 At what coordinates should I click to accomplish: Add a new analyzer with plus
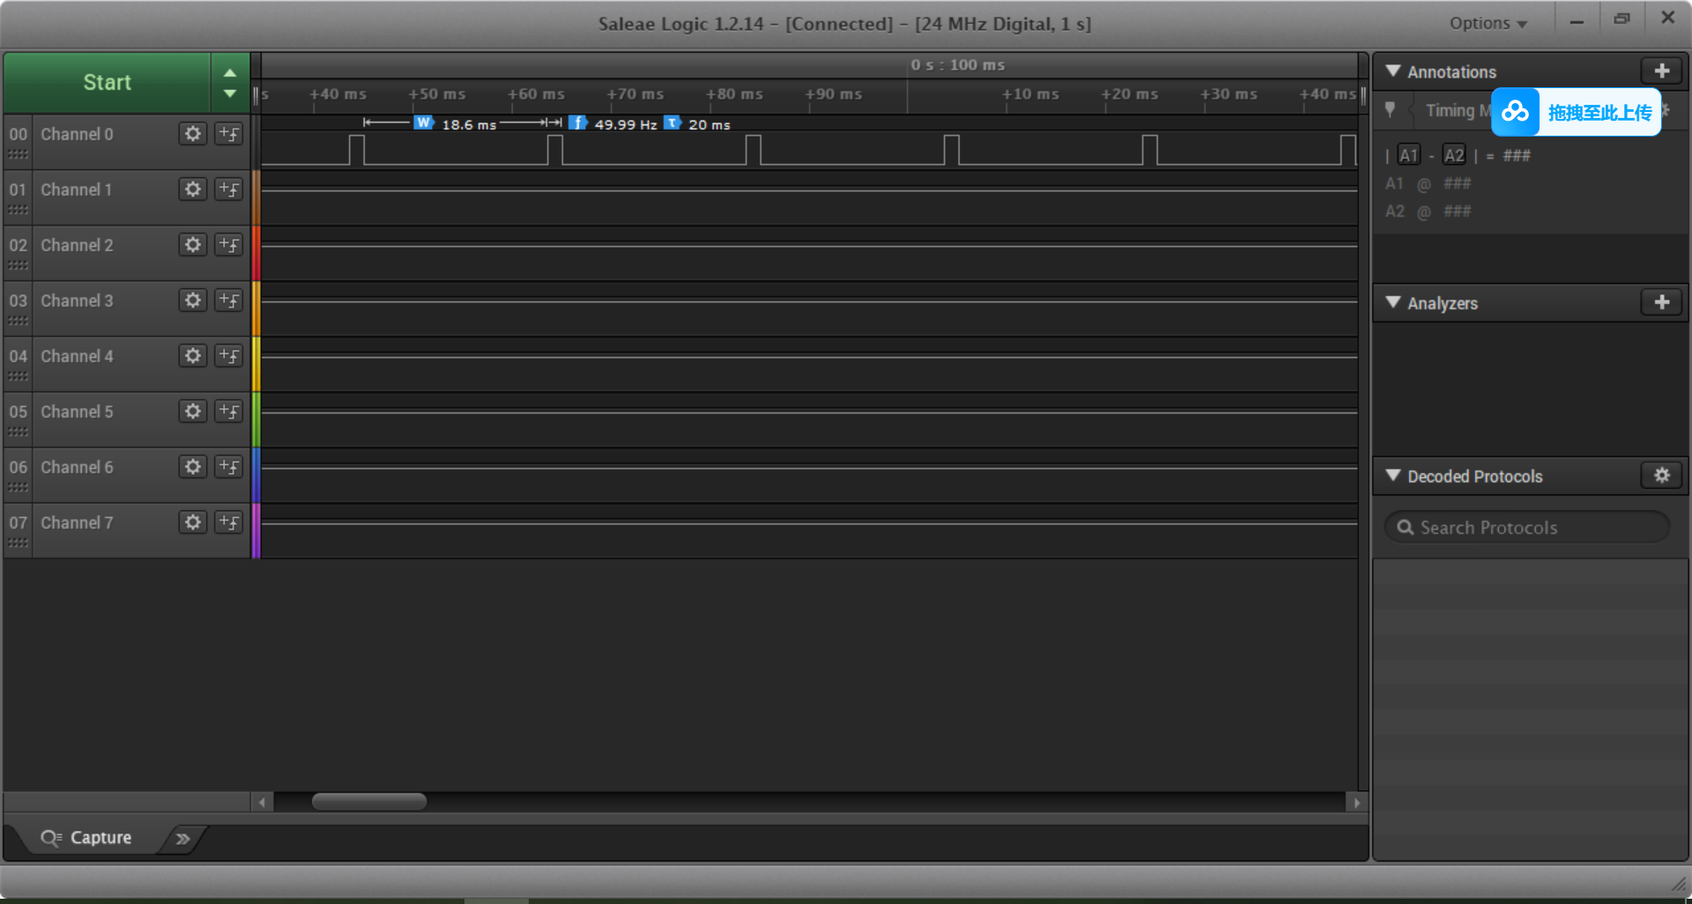[1661, 302]
